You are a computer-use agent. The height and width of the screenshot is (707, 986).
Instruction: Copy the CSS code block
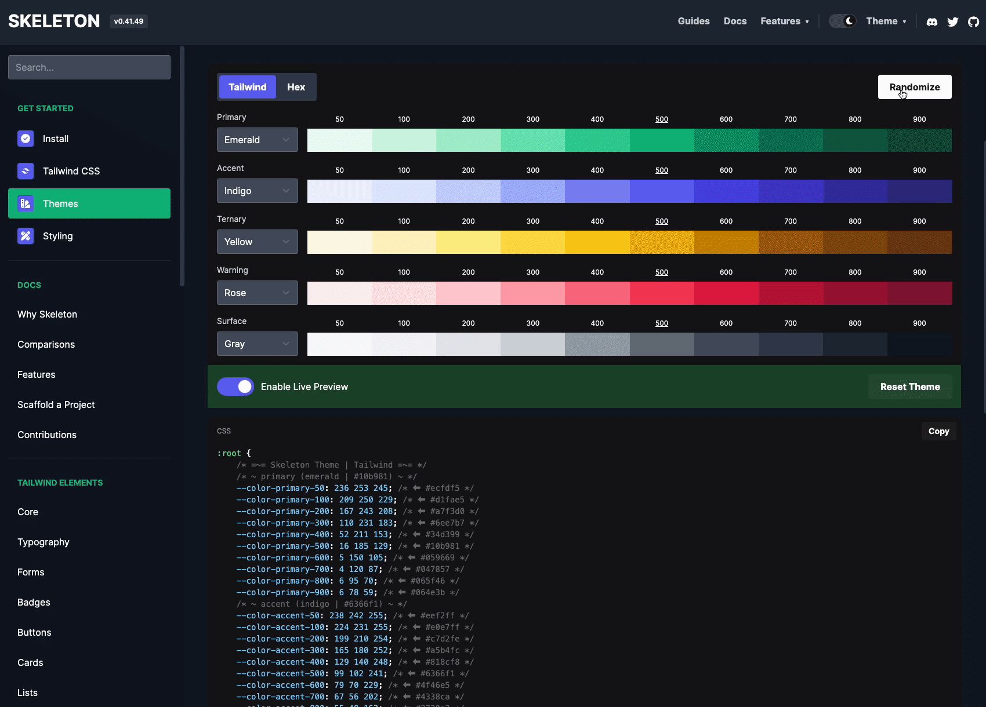coord(938,431)
